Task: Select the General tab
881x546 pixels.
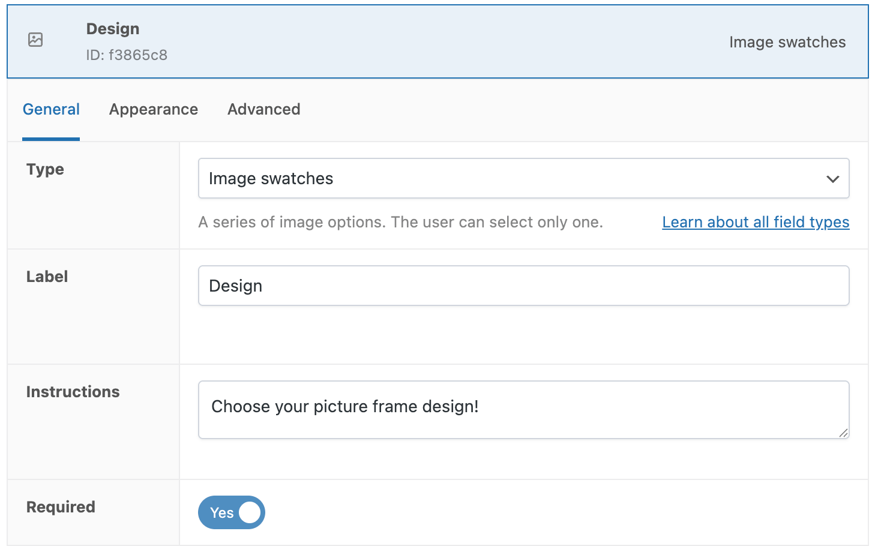Action: 51,109
